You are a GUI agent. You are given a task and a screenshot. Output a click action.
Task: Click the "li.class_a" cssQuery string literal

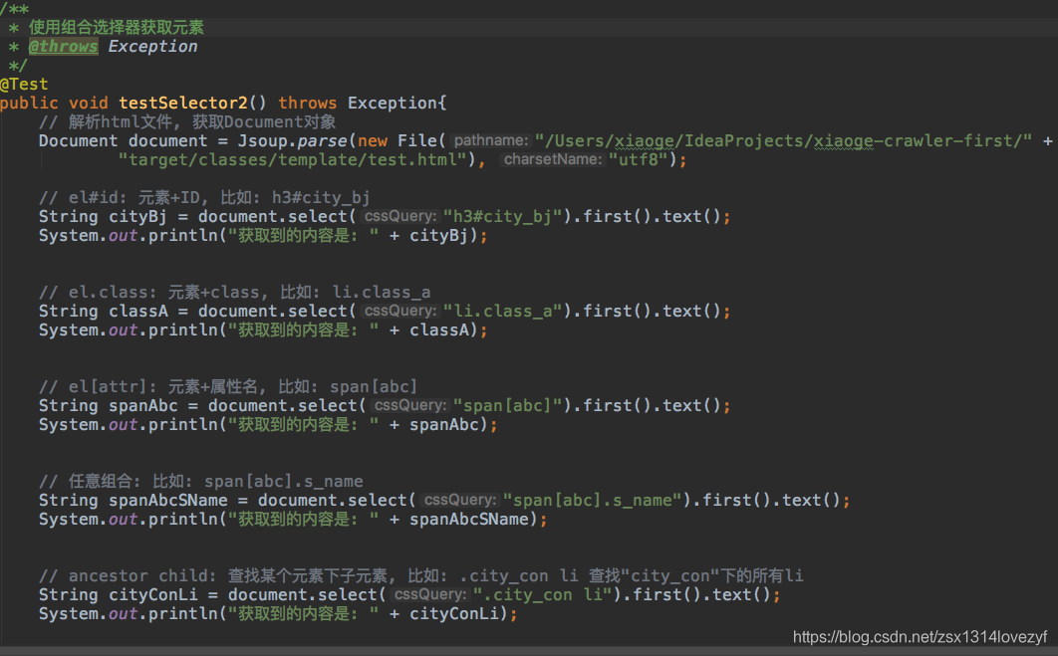503,311
